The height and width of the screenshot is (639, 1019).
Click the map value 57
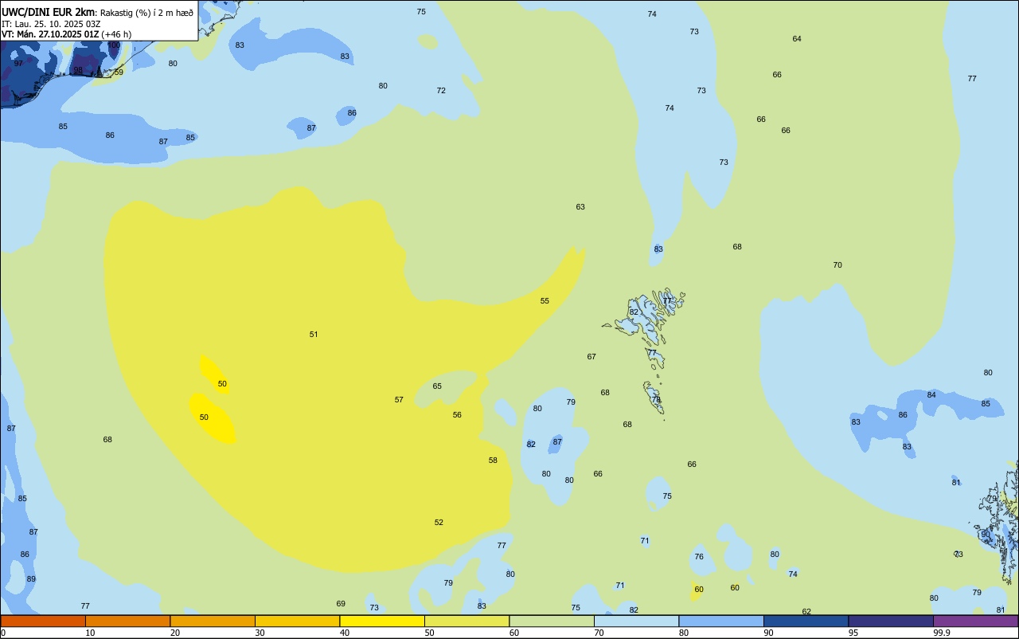[399, 400]
